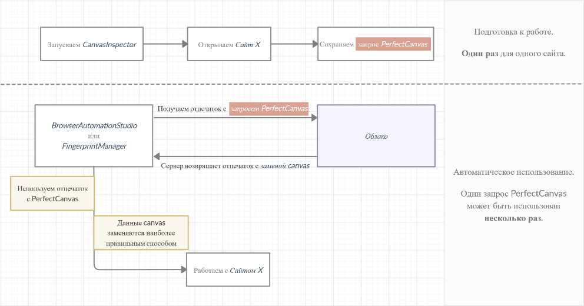
Task: Click the "Запускаем CanvasInspector" box
Action: coord(92,44)
